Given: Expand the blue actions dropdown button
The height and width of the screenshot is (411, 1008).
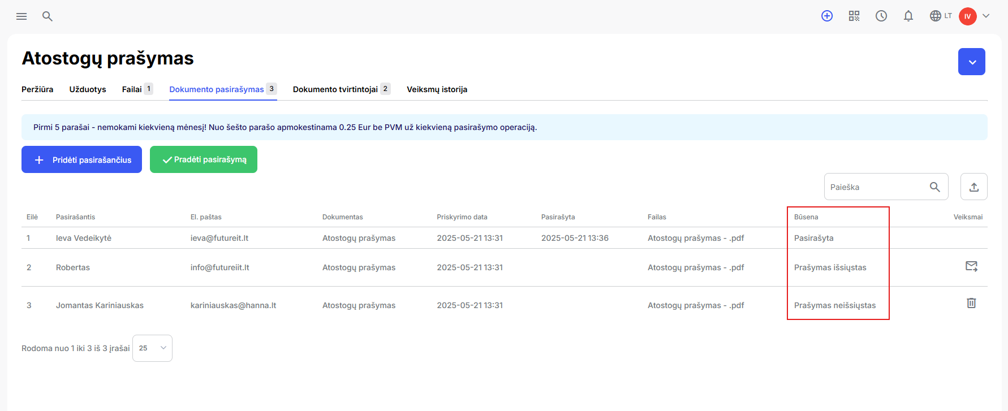Looking at the screenshot, I should tap(972, 62).
